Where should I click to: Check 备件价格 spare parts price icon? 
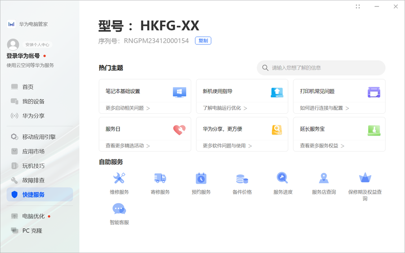[242, 178]
